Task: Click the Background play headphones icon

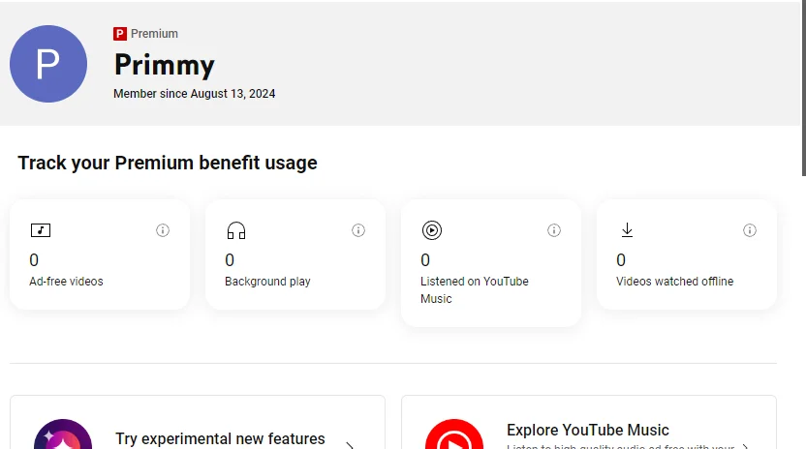Action: (x=236, y=230)
